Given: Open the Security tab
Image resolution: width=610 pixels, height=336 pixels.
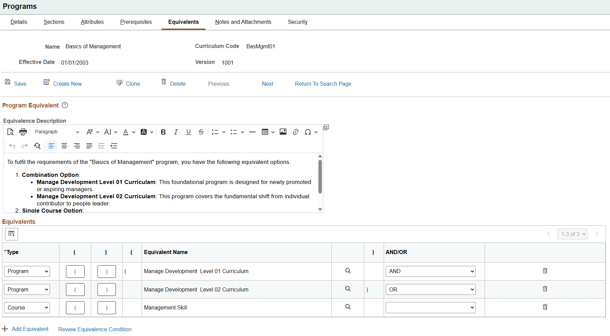Looking at the screenshot, I should tap(297, 22).
